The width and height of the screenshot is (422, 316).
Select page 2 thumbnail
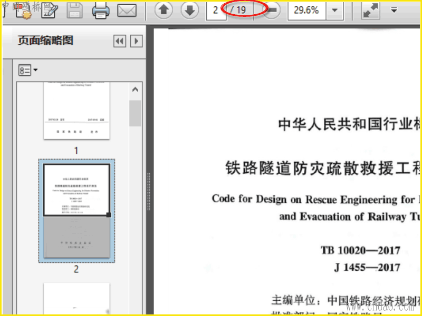[x=76, y=211]
